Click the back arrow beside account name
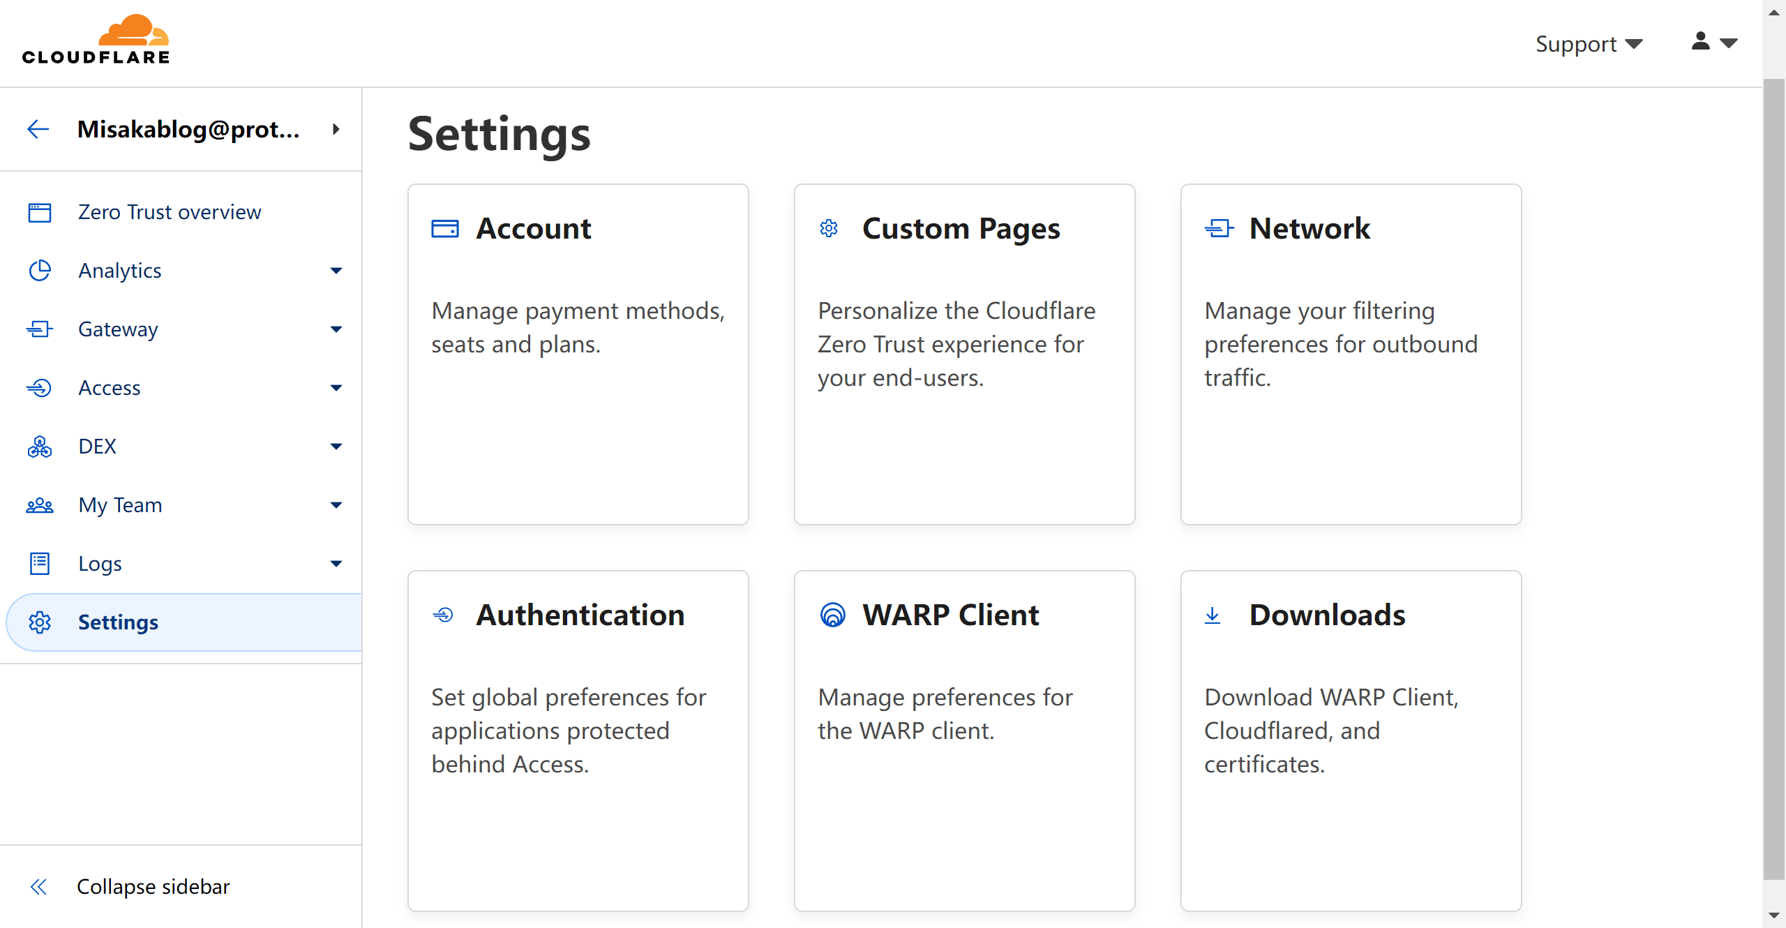This screenshot has height=928, width=1786. [38, 129]
